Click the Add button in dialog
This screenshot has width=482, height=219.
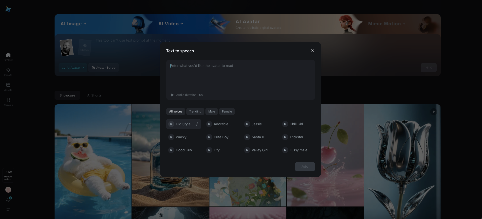[x=305, y=167]
